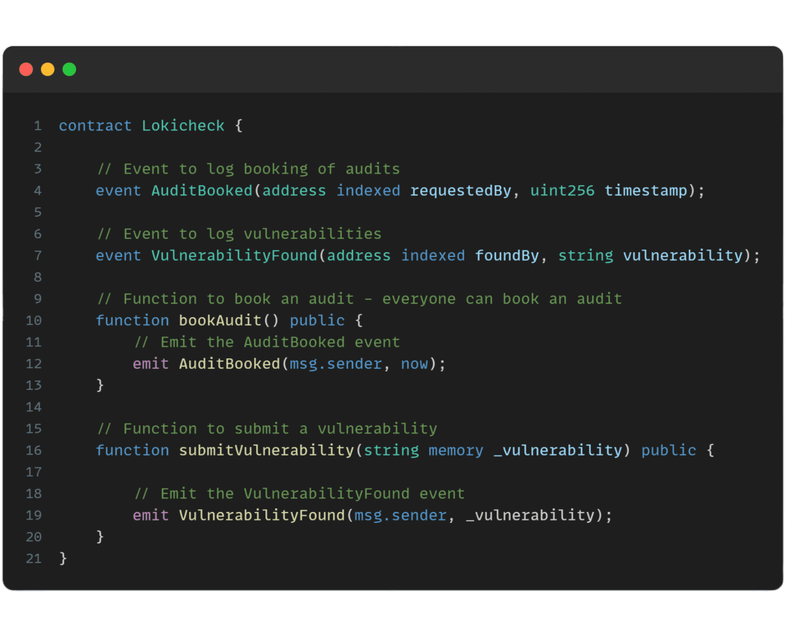Click the red close window button
This screenshot has width=785, height=637.
tap(26, 69)
